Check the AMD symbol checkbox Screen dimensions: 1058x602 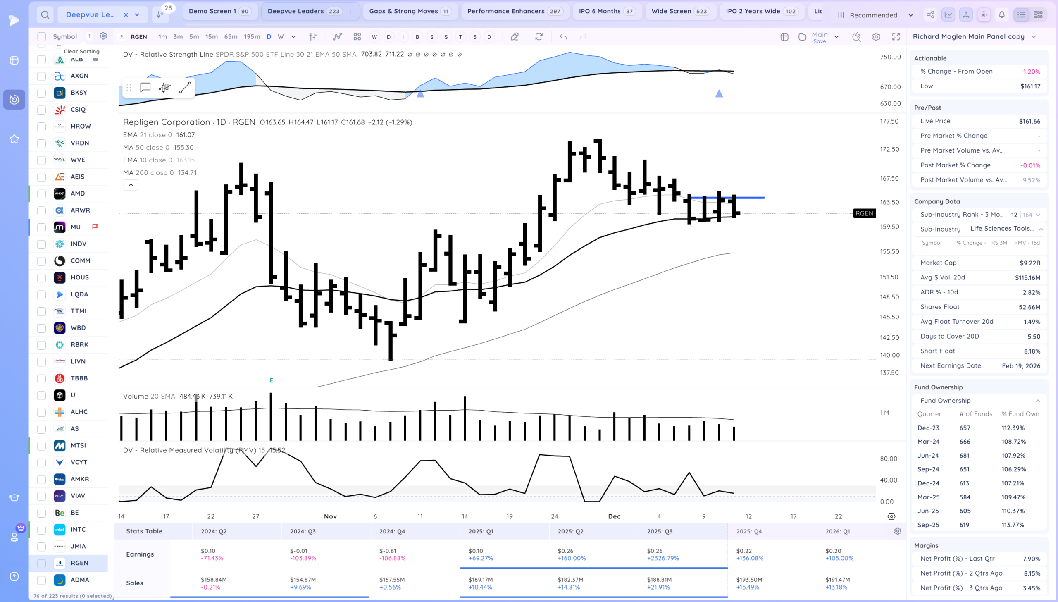point(41,193)
